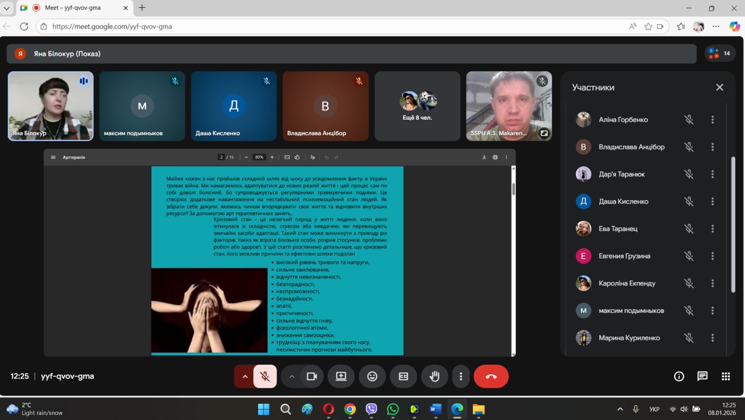Expand audio settings arrow beside microphone

pos(244,376)
